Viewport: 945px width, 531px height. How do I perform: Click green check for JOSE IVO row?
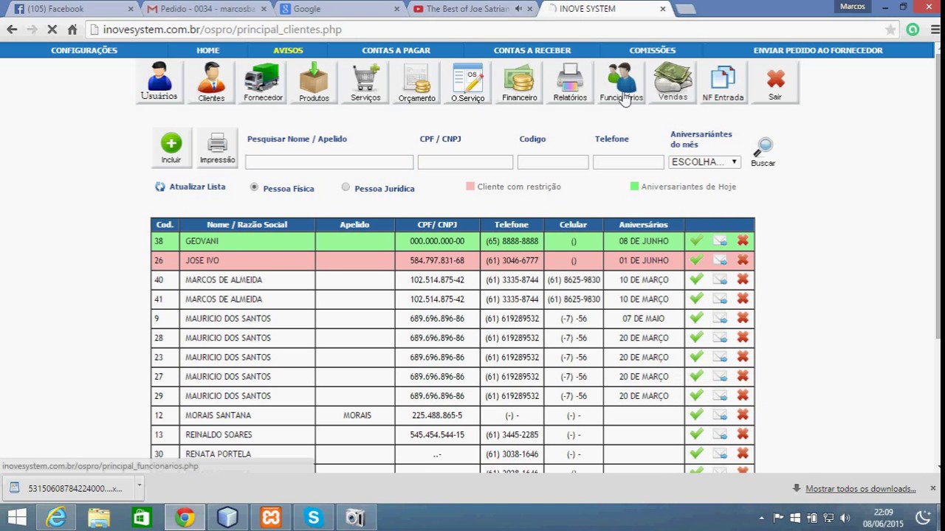click(696, 260)
